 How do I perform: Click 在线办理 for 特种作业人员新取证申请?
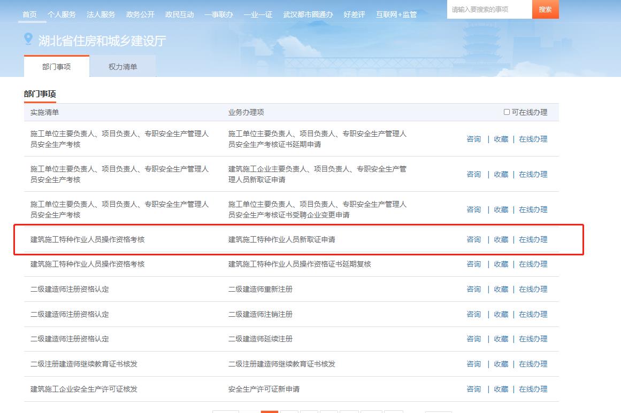tap(533, 240)
